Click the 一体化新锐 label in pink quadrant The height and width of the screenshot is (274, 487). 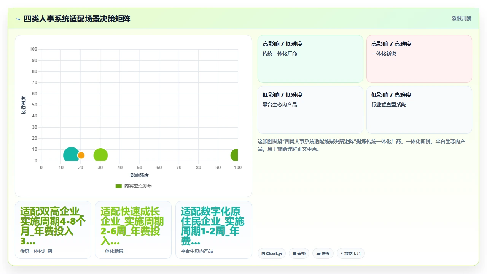pos(384,54)
